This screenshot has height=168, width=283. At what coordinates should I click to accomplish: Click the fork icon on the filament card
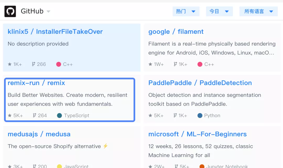(x=175, y=64)
